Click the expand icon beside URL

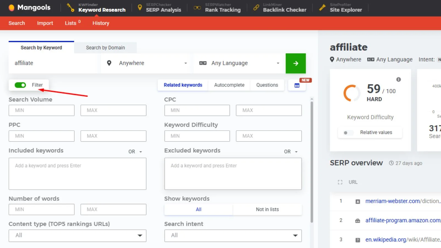coord(340,182)
